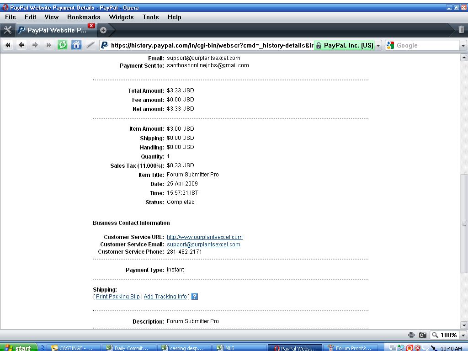Viewport: 468px width, 351px height.
Task: Open the Edit menu
Action: pyautogui.click(x=31, y=17)
